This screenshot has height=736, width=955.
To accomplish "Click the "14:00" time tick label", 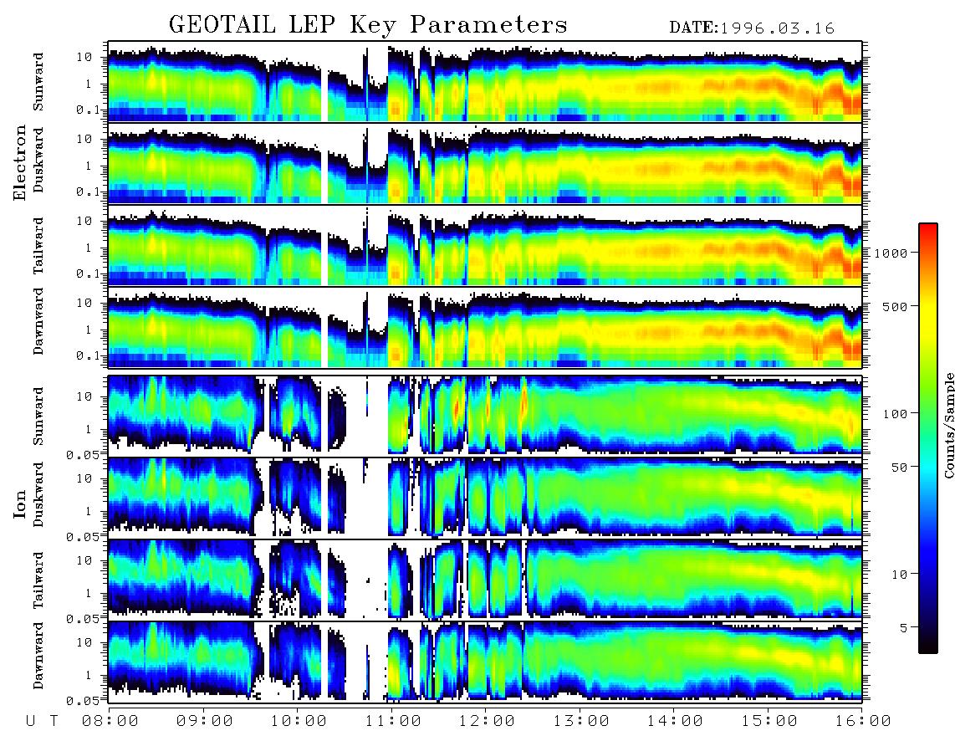I will pyautogui.click(x=675, y=721).
